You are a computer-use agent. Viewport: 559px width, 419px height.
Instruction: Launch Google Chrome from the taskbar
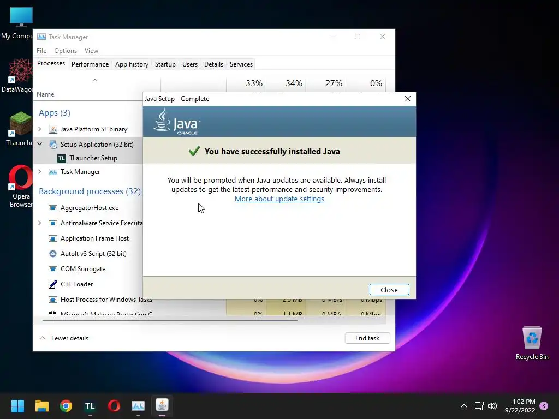(x=66, y=405)
